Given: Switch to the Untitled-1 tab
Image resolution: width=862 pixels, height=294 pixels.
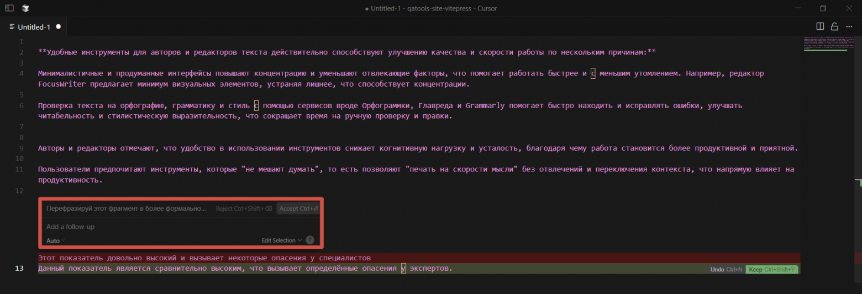Looking at the screenshot, I should pos(34,27).
